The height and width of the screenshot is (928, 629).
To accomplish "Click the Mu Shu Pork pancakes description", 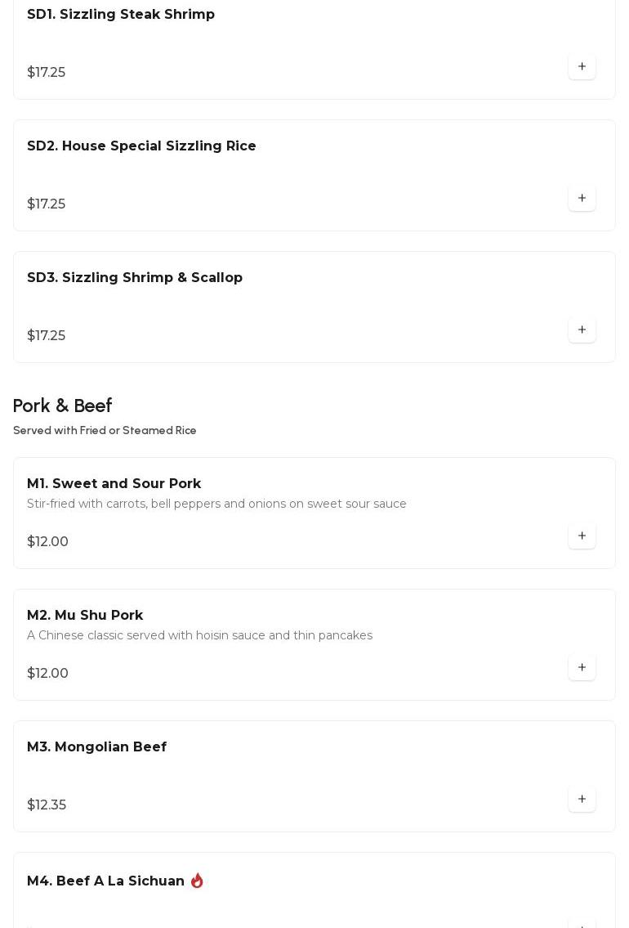I will tap(199, 636).
